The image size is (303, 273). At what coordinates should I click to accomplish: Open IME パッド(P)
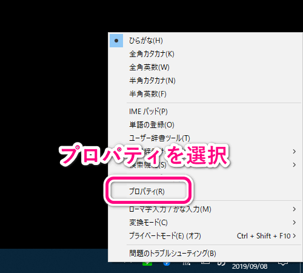tap(205, 112)
